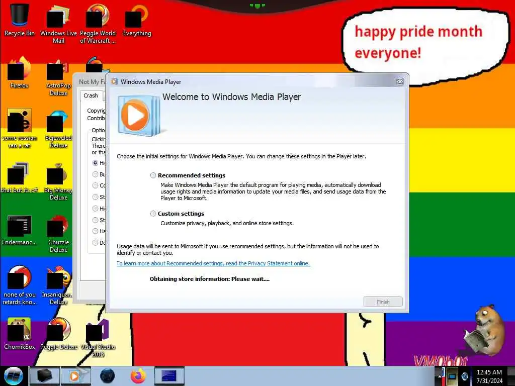Image resolution: width=515 pixels, height=386 pixels.
Task: Select the 'Do' radio option in Not My Fault window
Action: click(x=95, y=243)
